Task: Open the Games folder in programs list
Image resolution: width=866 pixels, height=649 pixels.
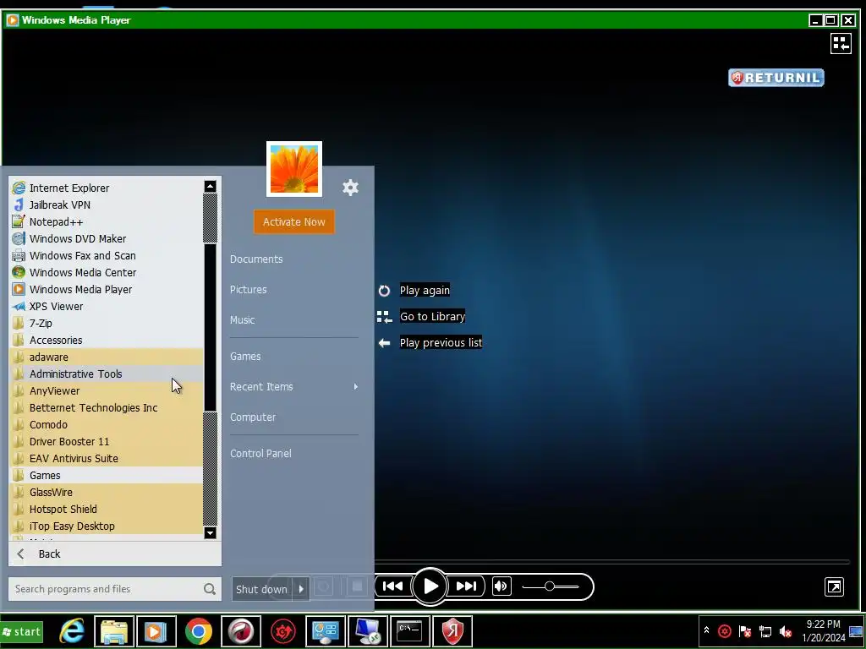Action: tap(106, 475)
